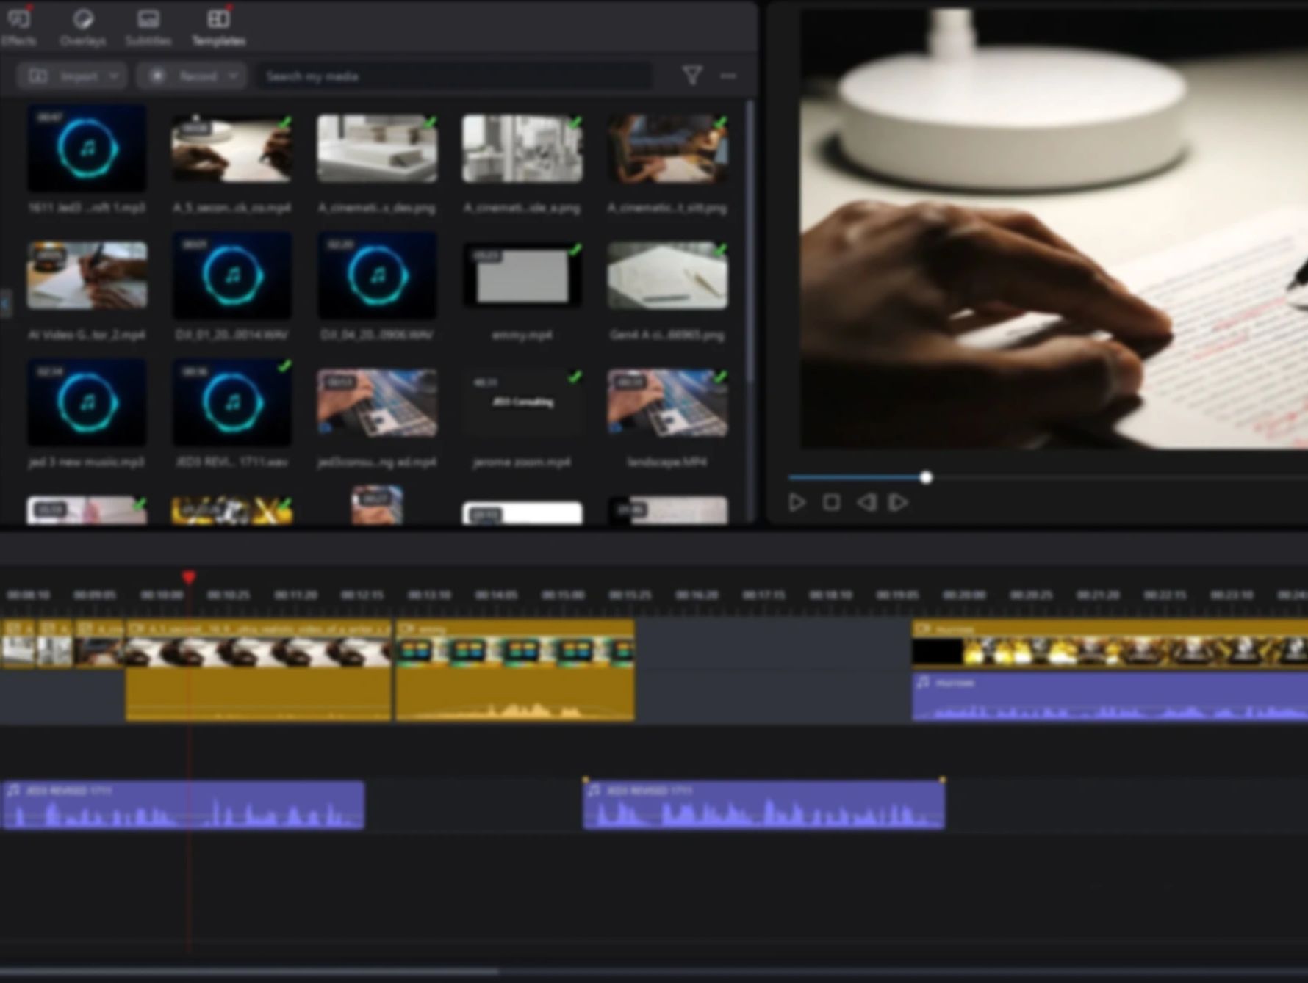The width and height of the screenshot is (1308, 983).
Task: Expand the collapsed left sidebar arrow
Action: (5, 302)
